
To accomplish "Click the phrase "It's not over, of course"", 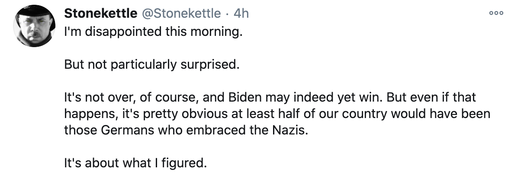I will click(x=129, y=97).
